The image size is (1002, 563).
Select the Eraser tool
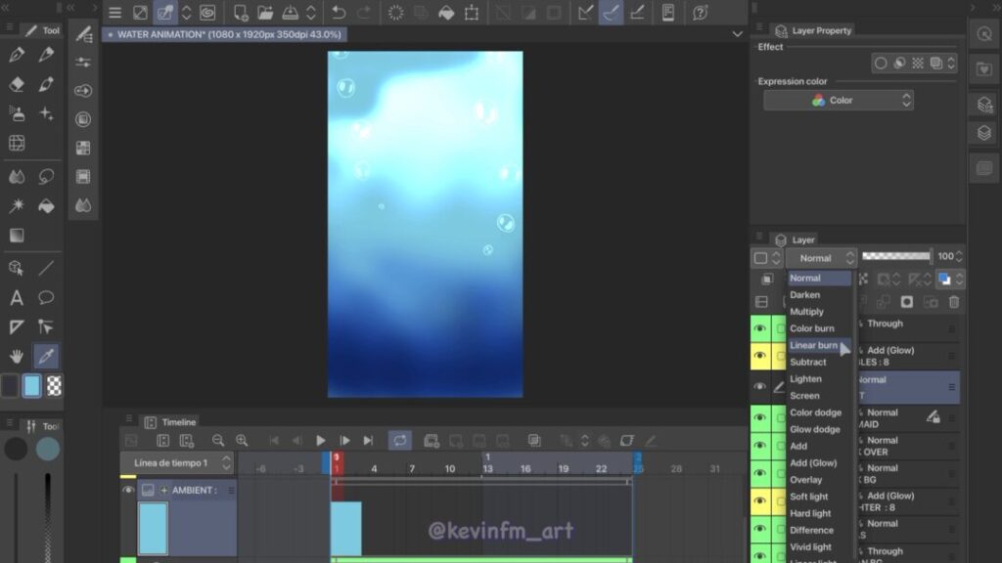coord(18,84)
